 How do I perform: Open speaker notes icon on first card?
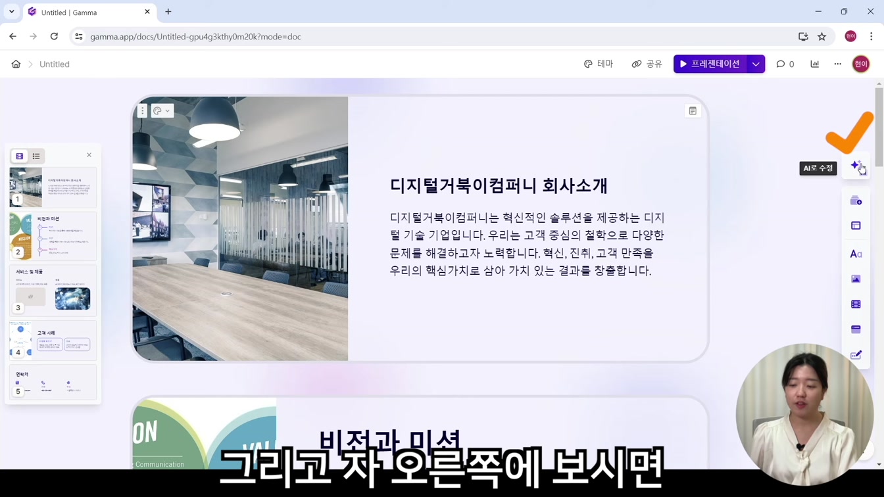point(693,111)
